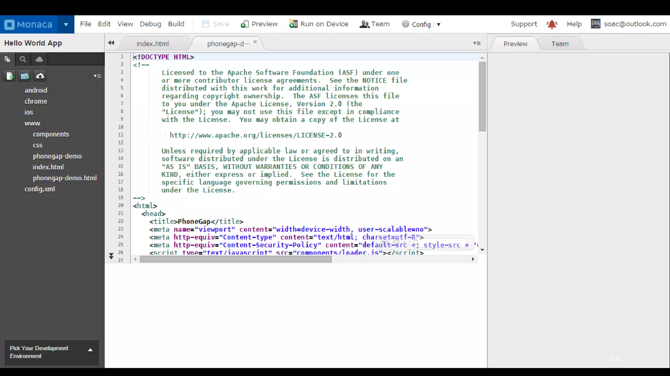Click the upload files cloud icon
Screen dimensions: 670x376
40,76
